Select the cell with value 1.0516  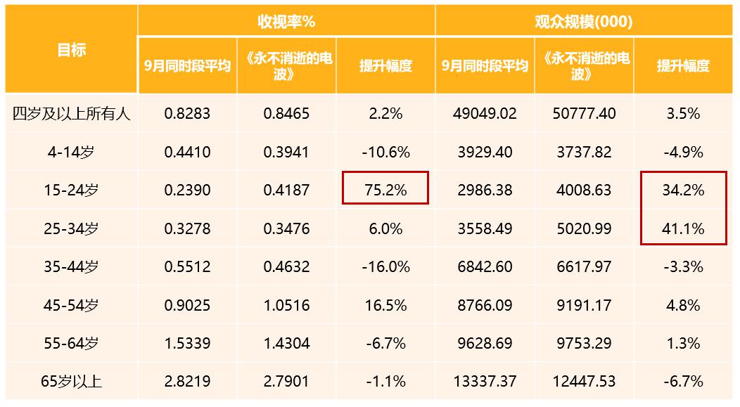pyautogui.click(x=286, y=305)
